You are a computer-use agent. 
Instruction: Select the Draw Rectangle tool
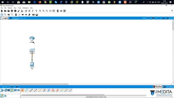point(23,15)
